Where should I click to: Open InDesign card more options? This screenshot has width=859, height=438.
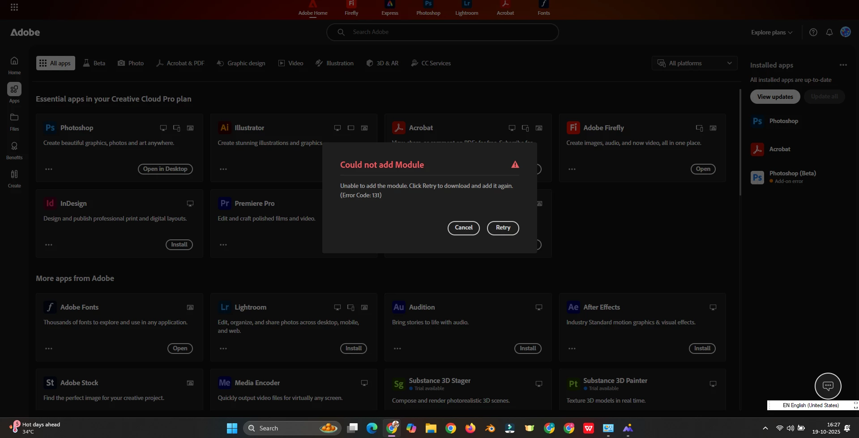pos(49,245)
